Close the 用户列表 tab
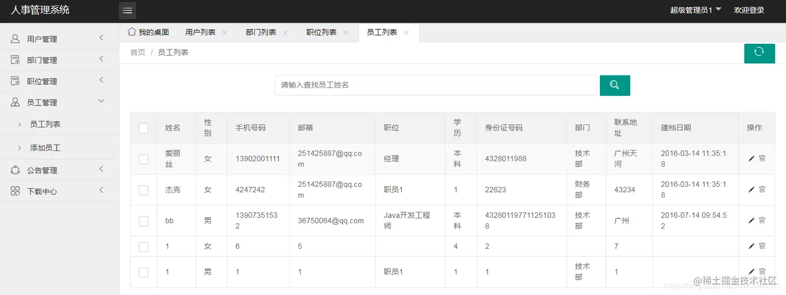 point(225,32)
